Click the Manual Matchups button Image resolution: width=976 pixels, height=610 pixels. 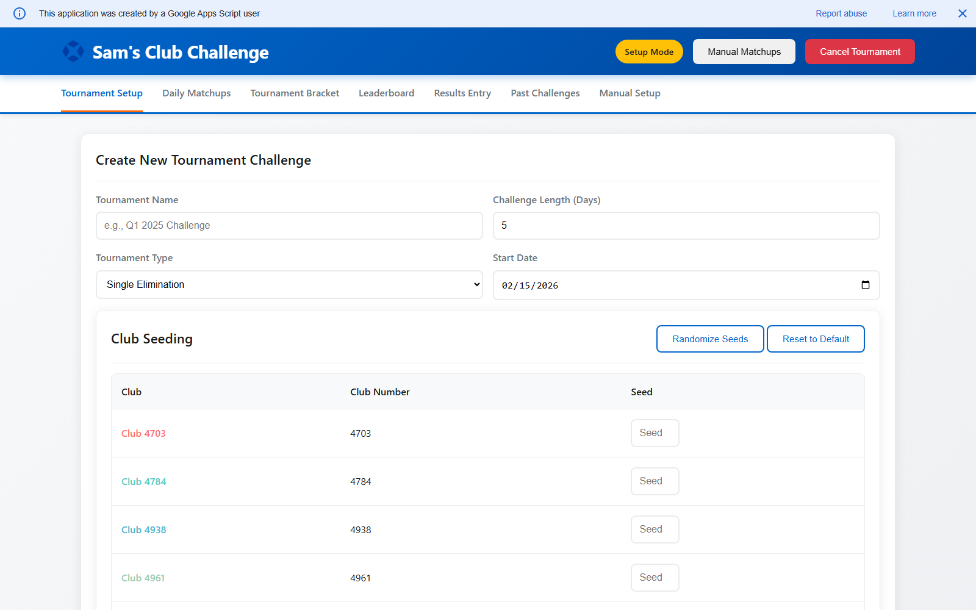pos(744,51)
